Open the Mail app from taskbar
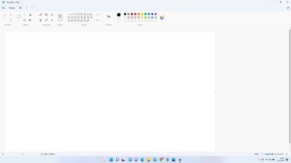 (155, 160)
